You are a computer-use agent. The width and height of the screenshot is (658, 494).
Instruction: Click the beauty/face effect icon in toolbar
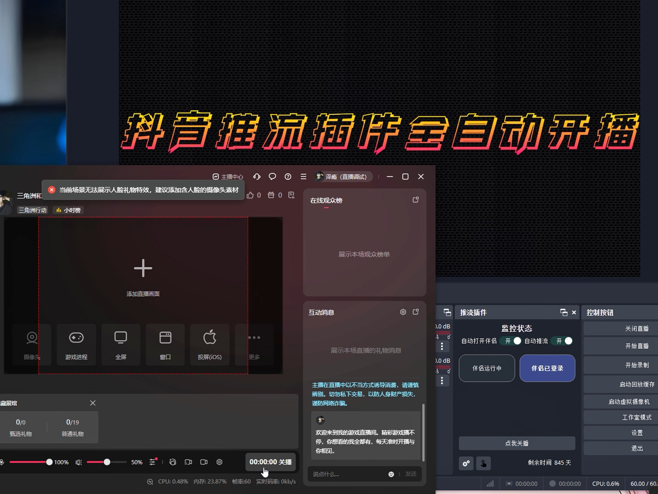(173, 462)
